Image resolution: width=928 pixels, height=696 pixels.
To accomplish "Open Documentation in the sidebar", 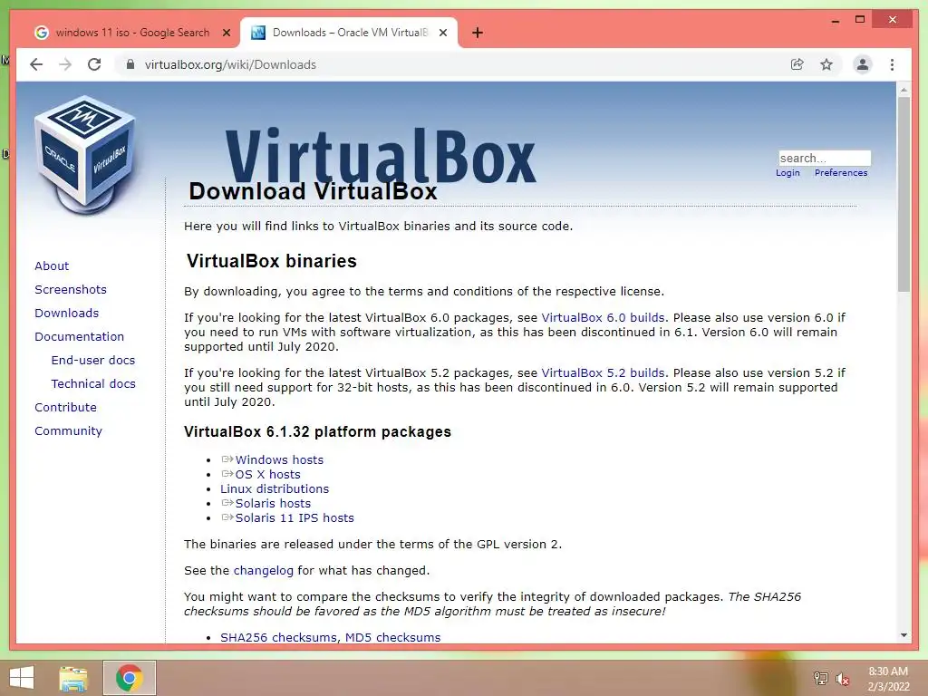I will click(80, 337).
